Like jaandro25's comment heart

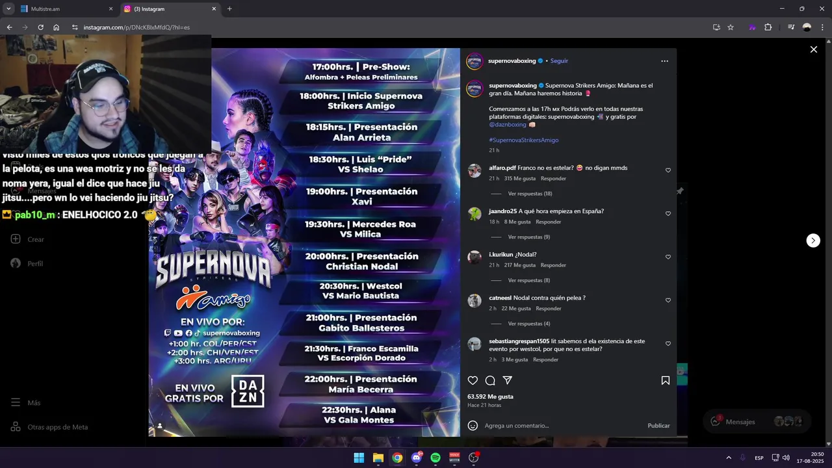(668, 214)
